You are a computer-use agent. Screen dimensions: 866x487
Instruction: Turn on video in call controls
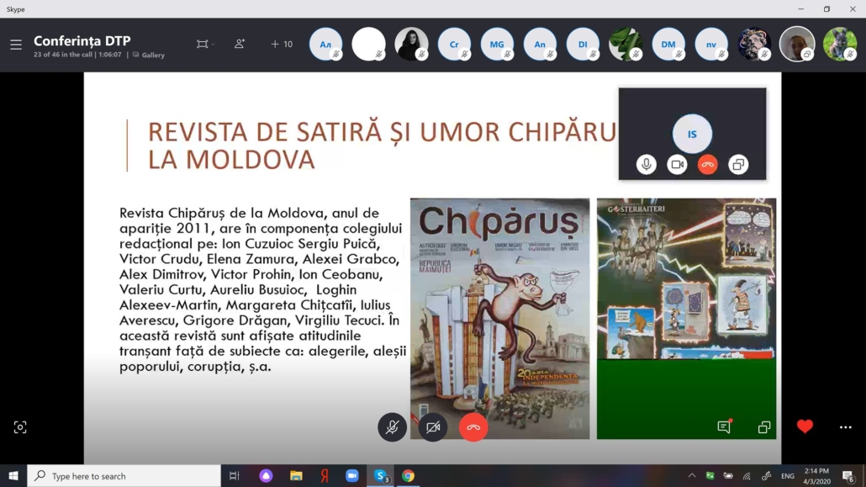[433, 426]
